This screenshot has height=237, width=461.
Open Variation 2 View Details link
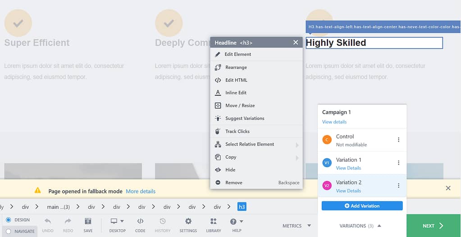348,191
